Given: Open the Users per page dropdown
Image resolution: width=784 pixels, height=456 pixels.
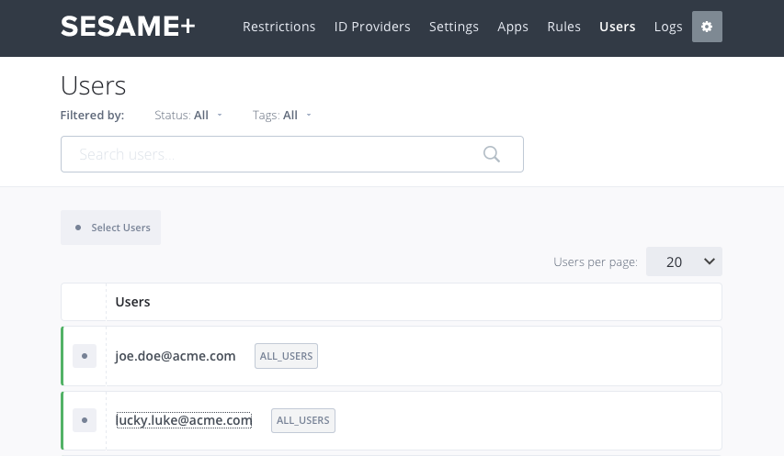Looking at the screenshot, I should (684, 261).
